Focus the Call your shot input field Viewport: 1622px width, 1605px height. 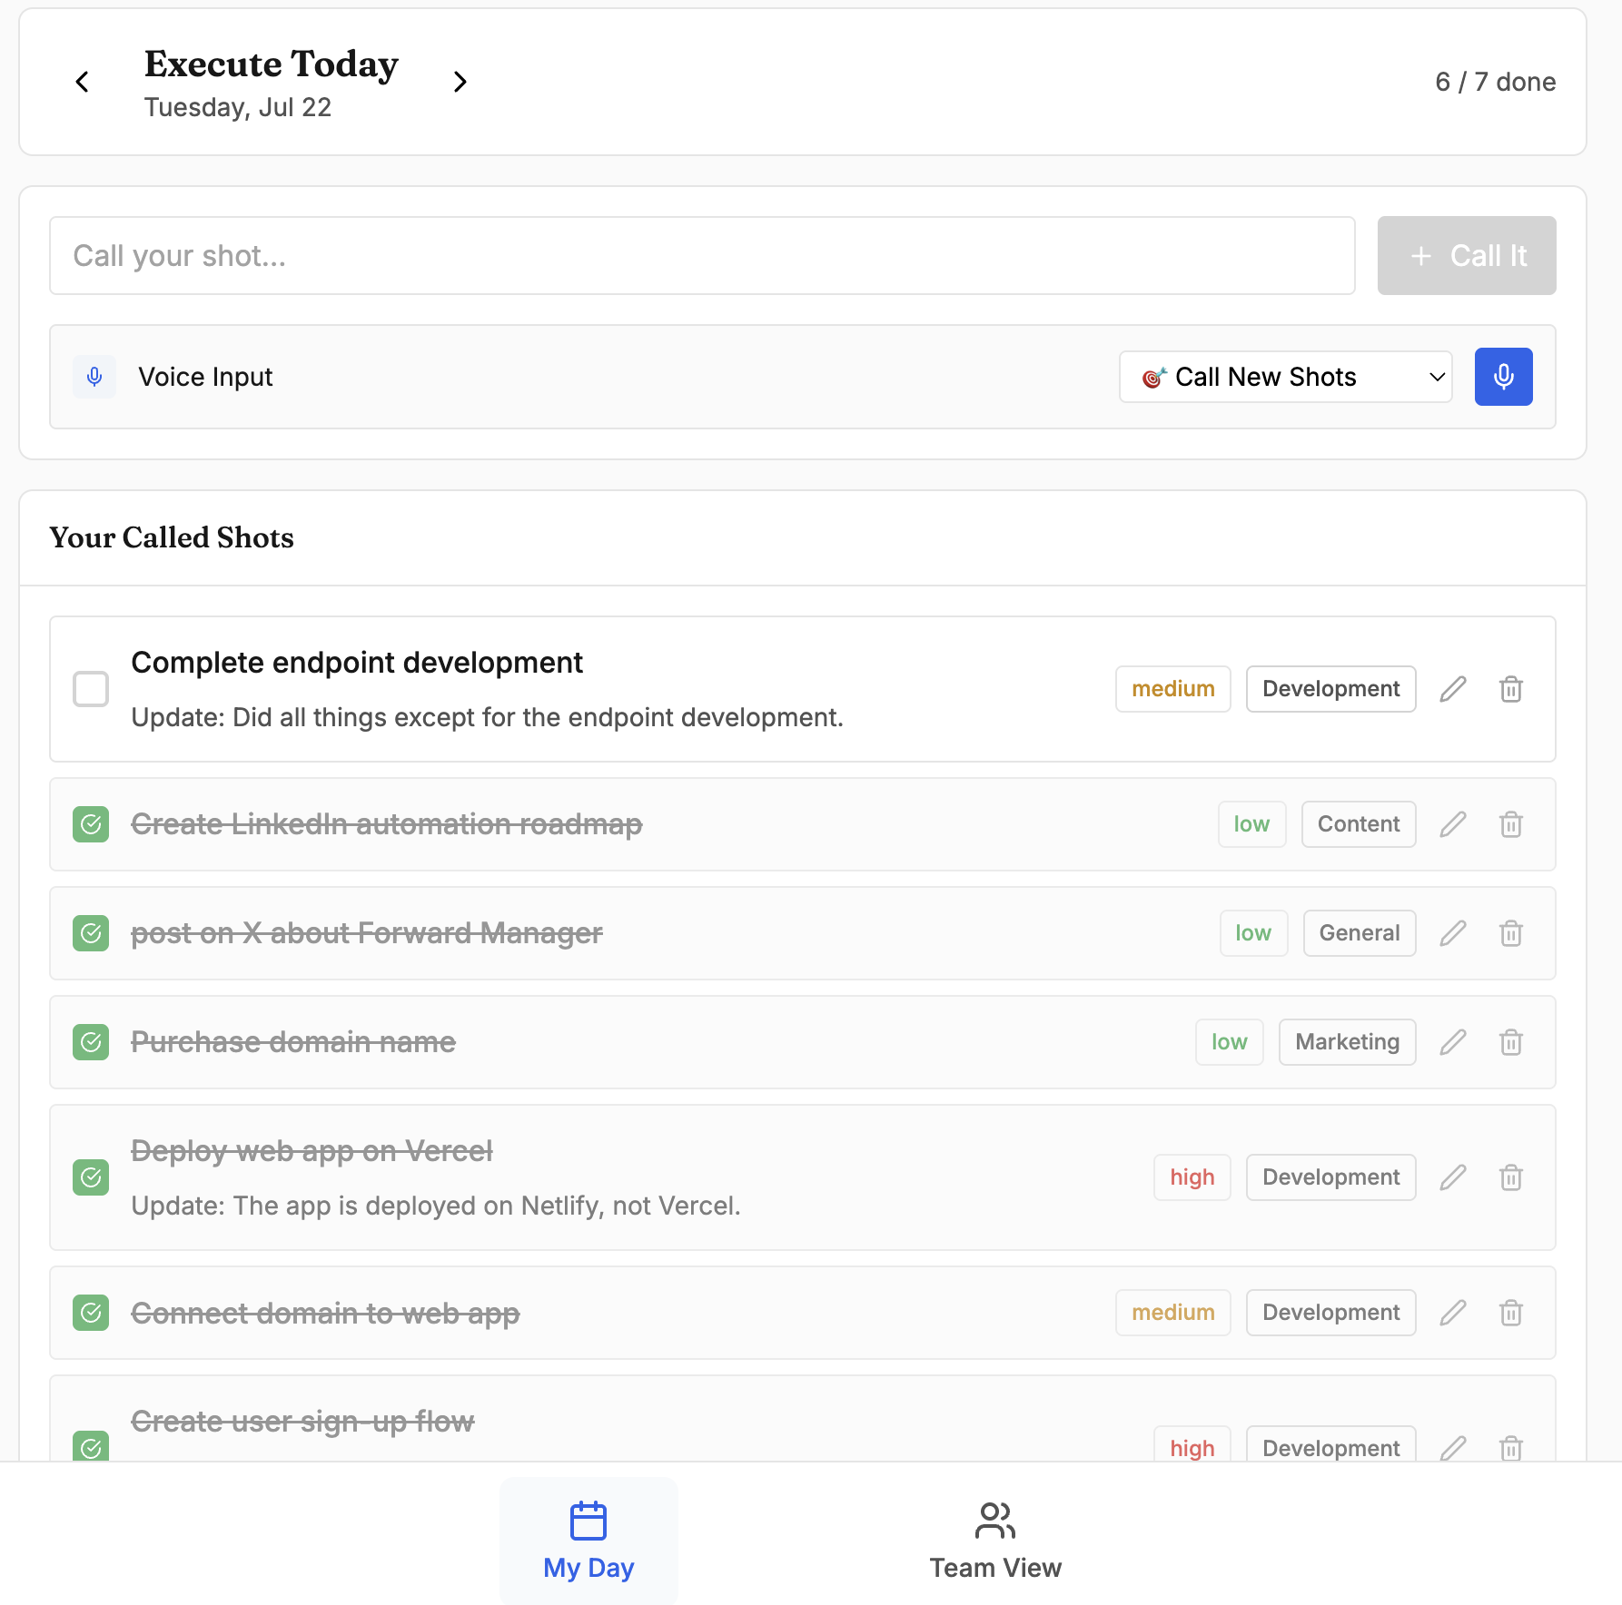tap(702, 255)
